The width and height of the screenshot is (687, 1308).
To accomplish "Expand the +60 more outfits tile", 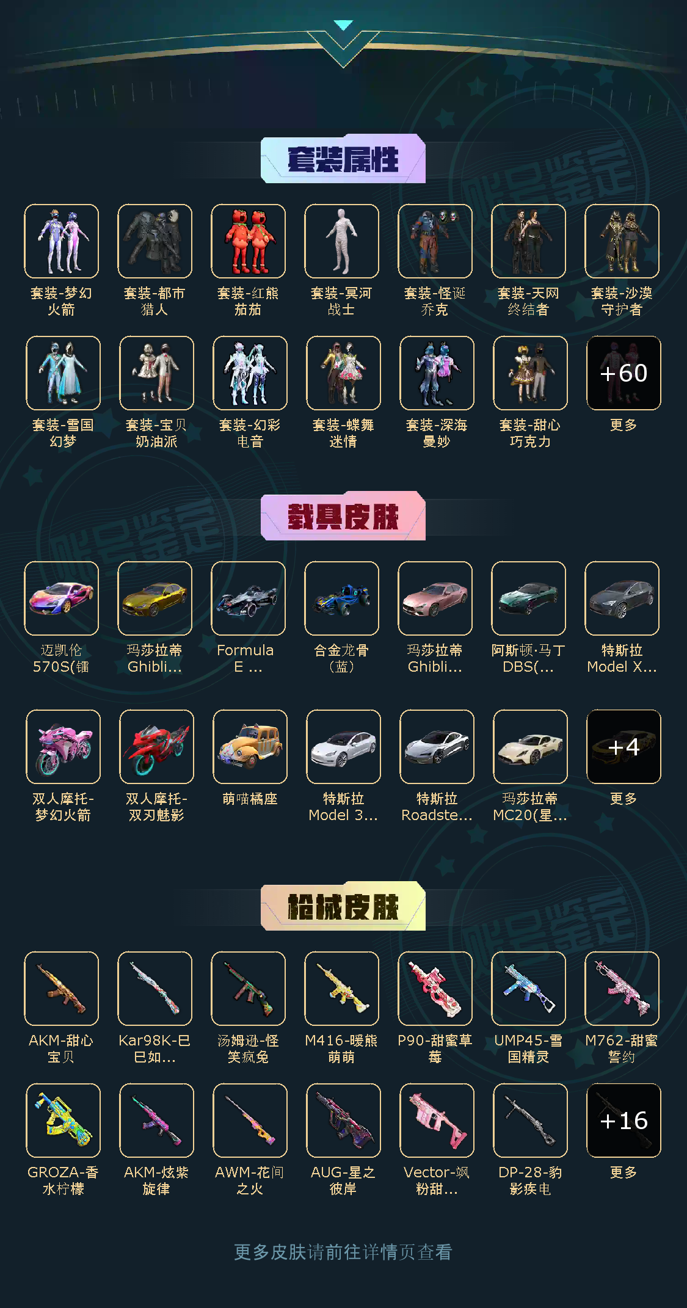I will (623, 373).
